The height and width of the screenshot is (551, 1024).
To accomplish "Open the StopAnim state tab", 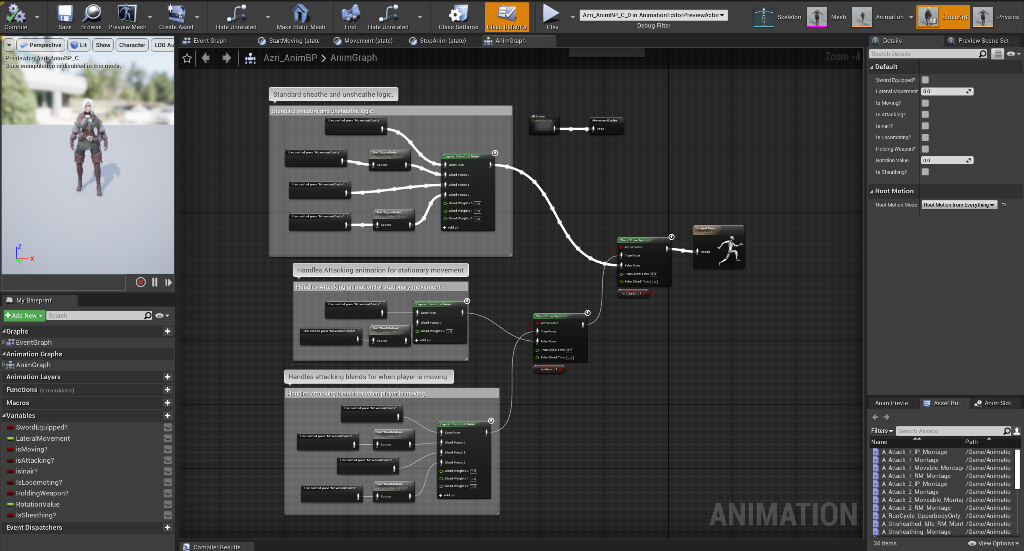I will pyautogui.click(x=442, y=40).
